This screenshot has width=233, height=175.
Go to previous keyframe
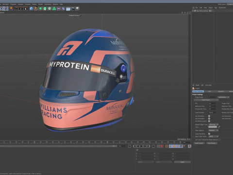click(134, 146)
